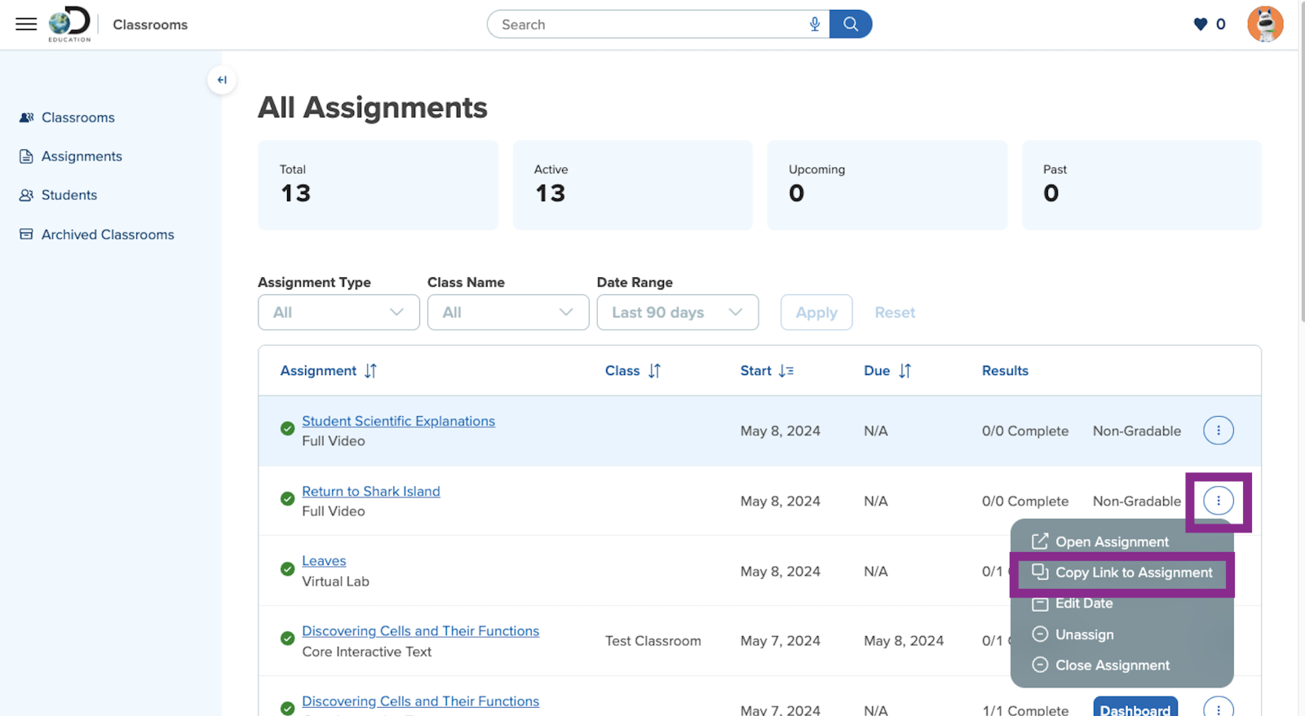Collapse the left sidebar panel
Viewport: 1305px width, 716px height.
click(222, 80)
